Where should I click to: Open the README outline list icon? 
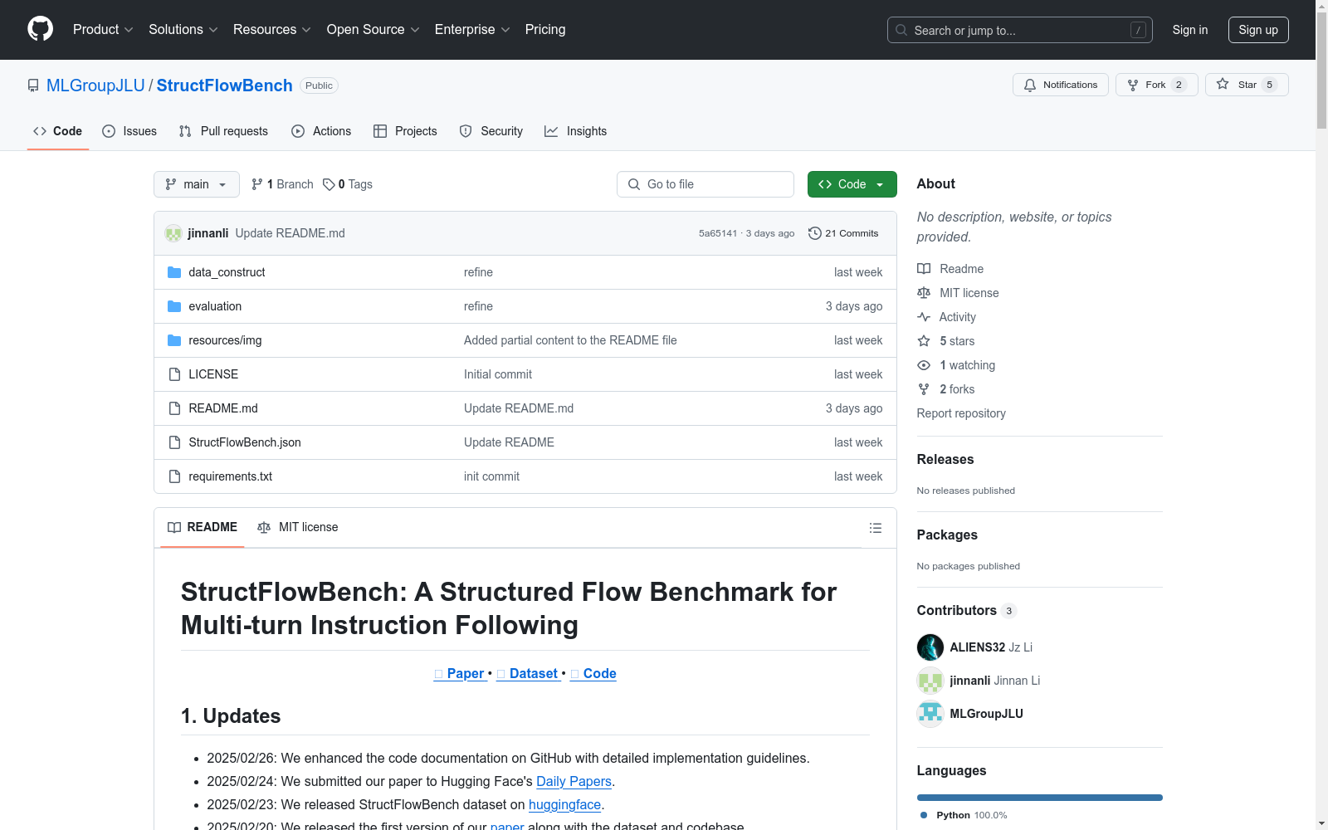(875, 528)
